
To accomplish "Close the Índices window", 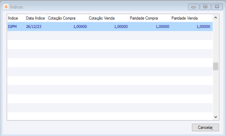I will [x=217, y=7].
